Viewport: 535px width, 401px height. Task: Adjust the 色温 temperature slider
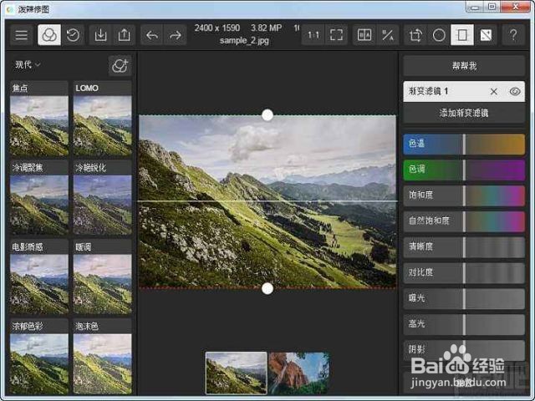tap(464, 144)
